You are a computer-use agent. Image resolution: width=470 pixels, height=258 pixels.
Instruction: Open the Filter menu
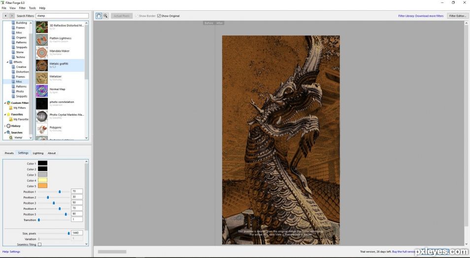[22, 8]
